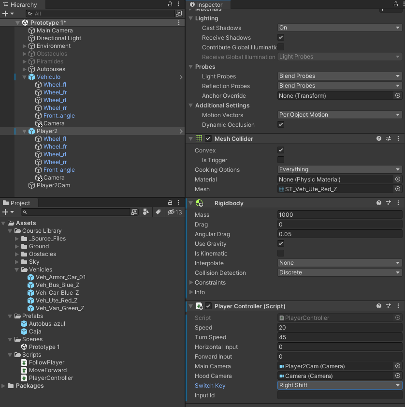Open Rigidbody component menu

tap(398, 203)
